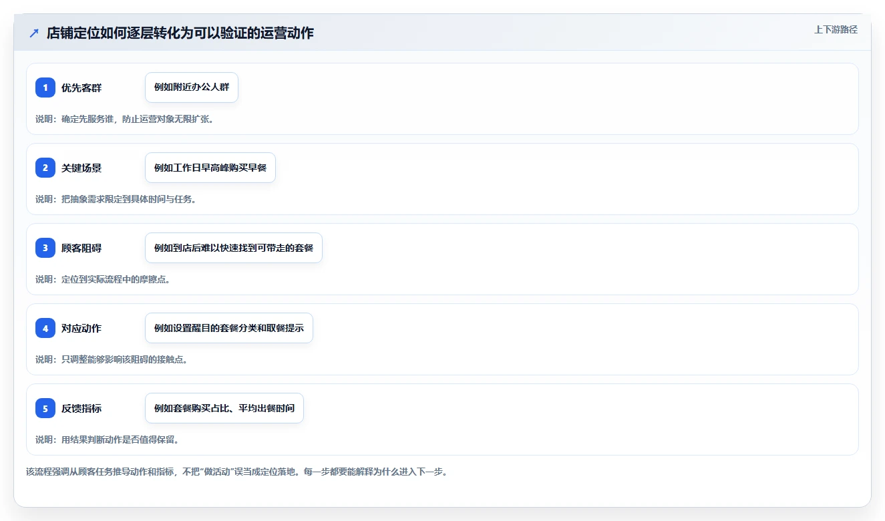
Task: Select step number 4 badge
Action: tap(45, 328)
